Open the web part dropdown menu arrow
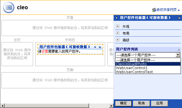Screen dimensions: 182x108 point(95,47)
